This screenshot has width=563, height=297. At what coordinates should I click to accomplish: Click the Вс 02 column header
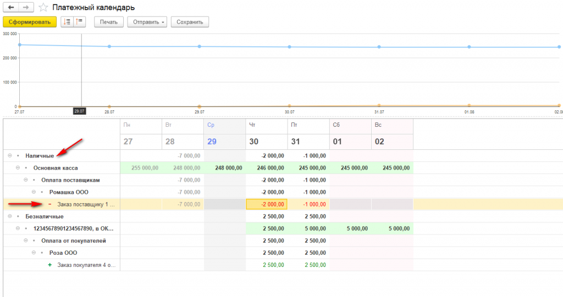click(x=393, y=134)
